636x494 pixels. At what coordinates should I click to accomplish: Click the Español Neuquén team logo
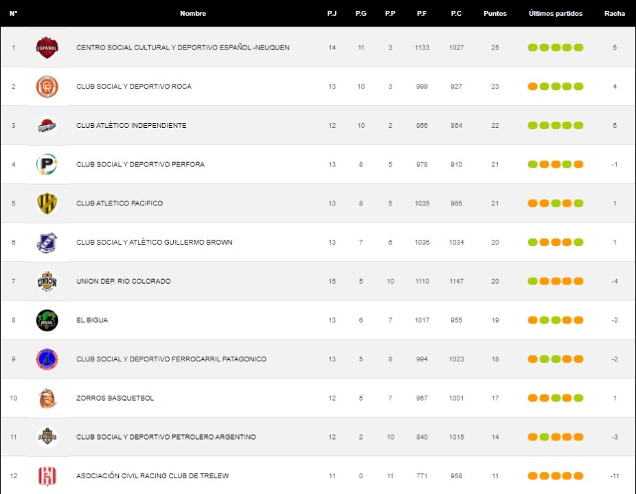coord(47,47)
